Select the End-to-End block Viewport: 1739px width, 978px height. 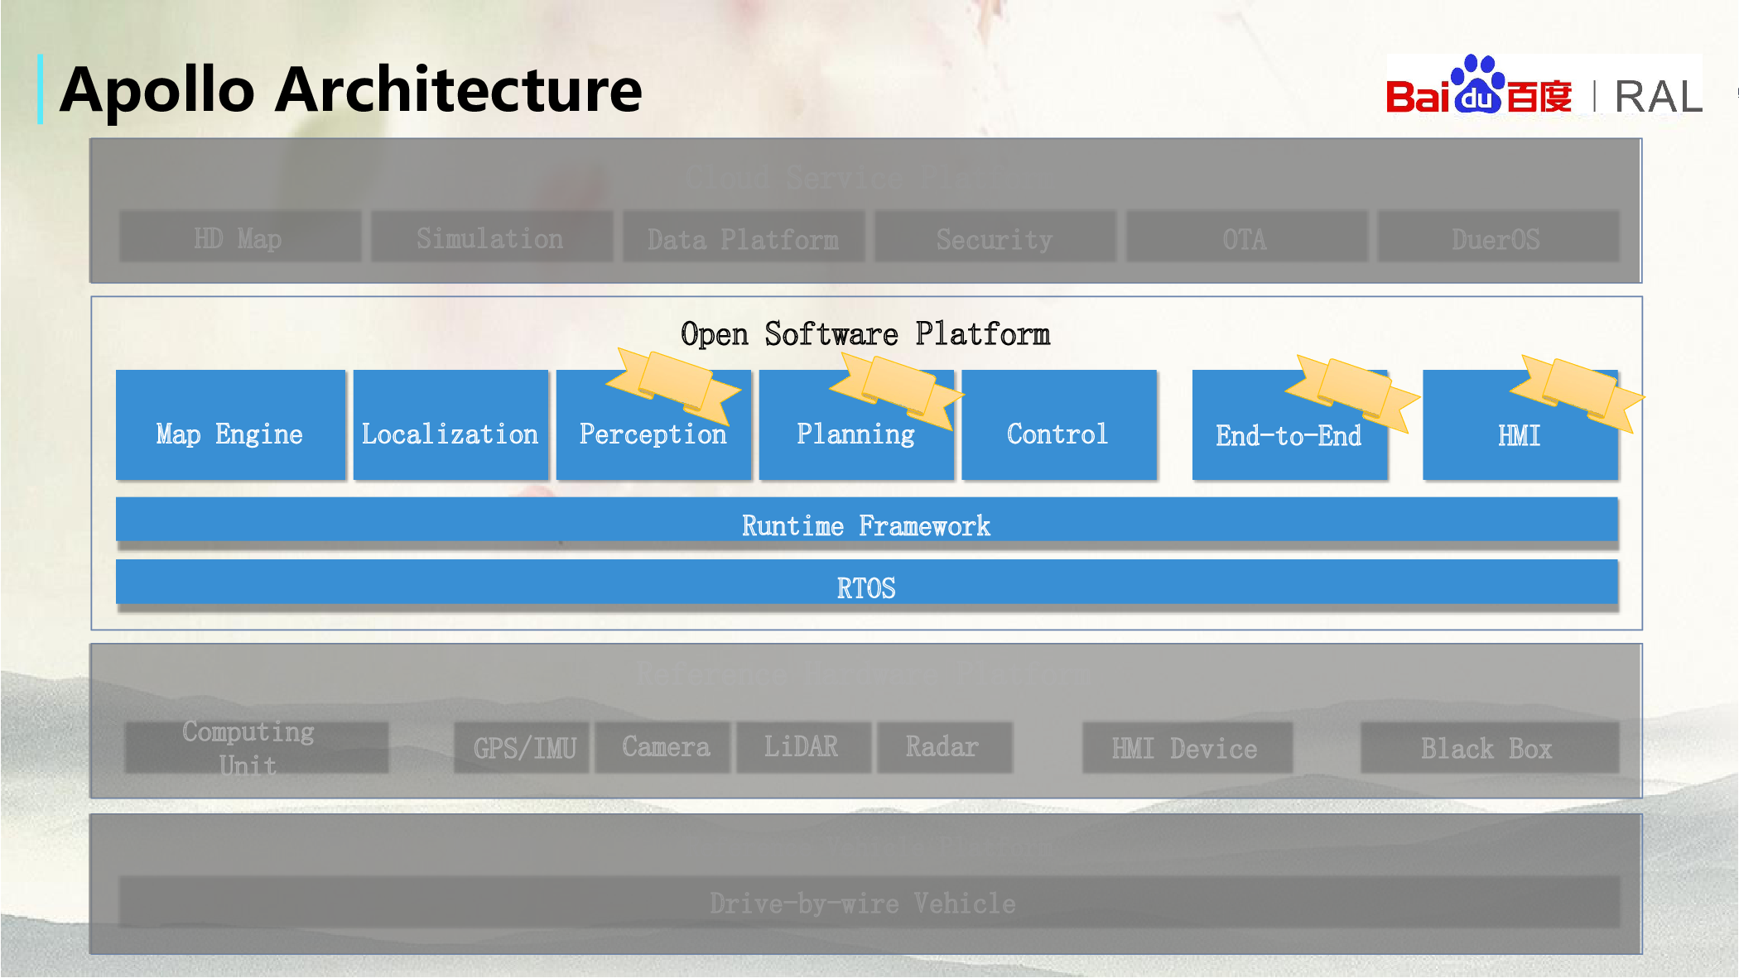point(1289,424)
